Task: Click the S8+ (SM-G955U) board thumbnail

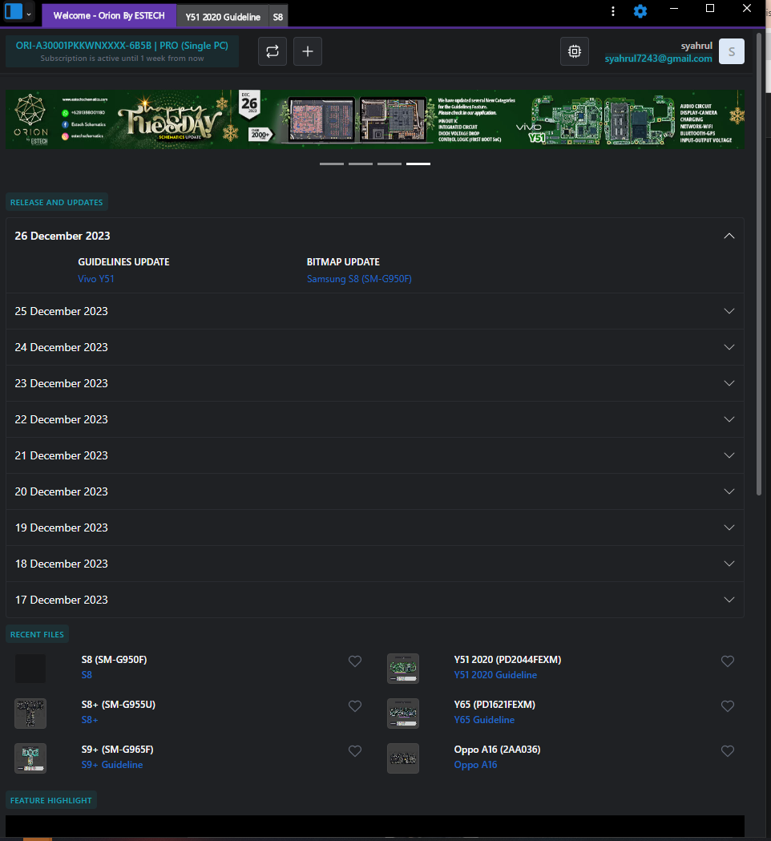Action: [30, 714]
